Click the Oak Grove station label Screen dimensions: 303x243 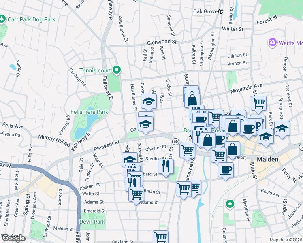pyautogui.click(x=205, y=11)
